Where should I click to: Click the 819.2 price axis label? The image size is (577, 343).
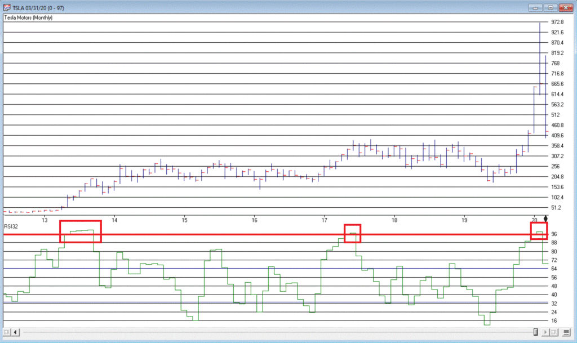tap(557, 53)
